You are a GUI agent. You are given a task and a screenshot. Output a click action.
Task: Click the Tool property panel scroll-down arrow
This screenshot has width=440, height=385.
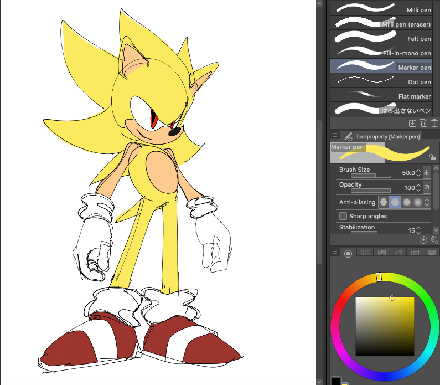pos(436,230)
